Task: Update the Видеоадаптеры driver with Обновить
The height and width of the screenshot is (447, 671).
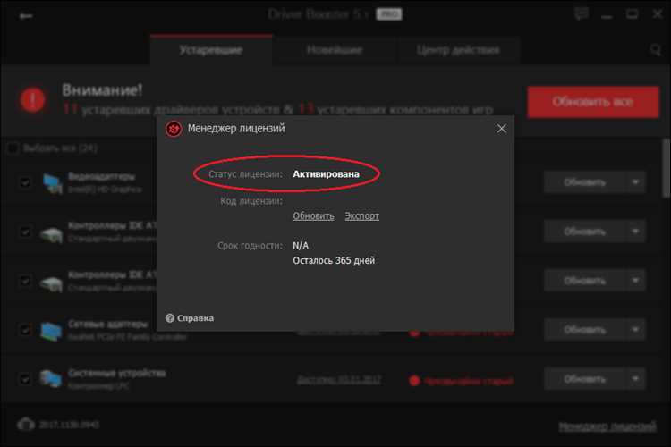Action: (x=584, y=182)
